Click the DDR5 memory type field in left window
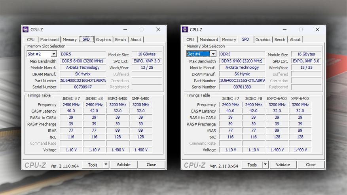 83,54
